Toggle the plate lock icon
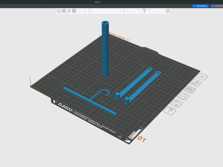The image size is (223, 167). [183, 96]
